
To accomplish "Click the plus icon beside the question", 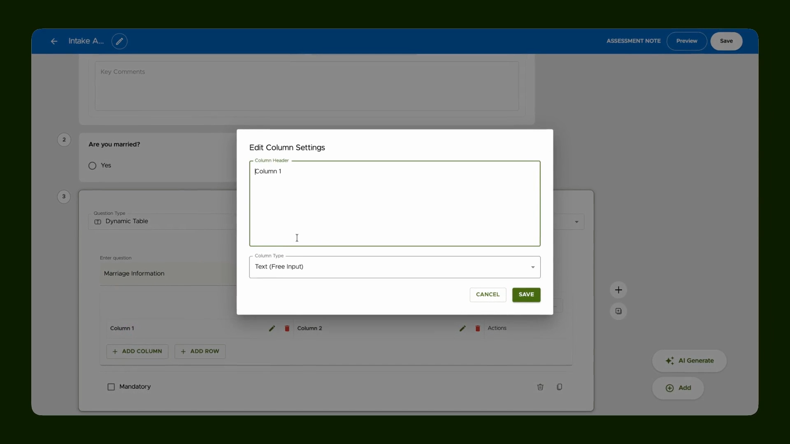I will pos(618,290).
